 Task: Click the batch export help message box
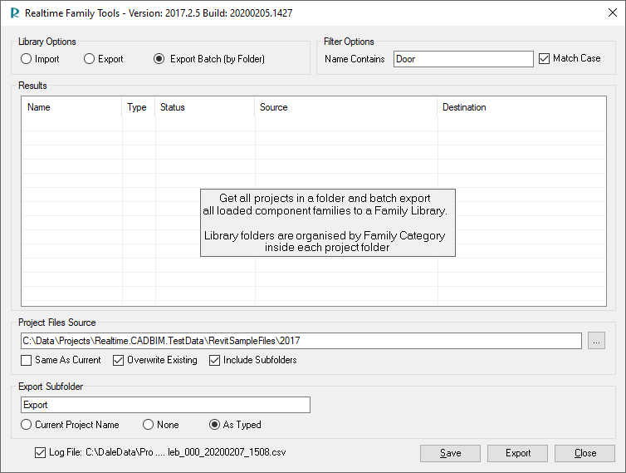(328, 223)
